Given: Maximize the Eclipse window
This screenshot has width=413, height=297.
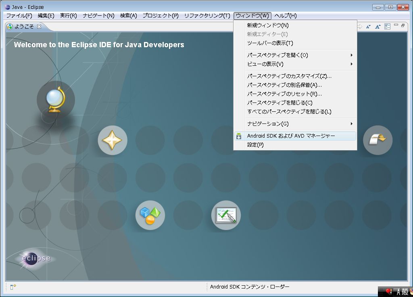Looking at the screenshot, I should pyautogui.click(x=390, y=7).
